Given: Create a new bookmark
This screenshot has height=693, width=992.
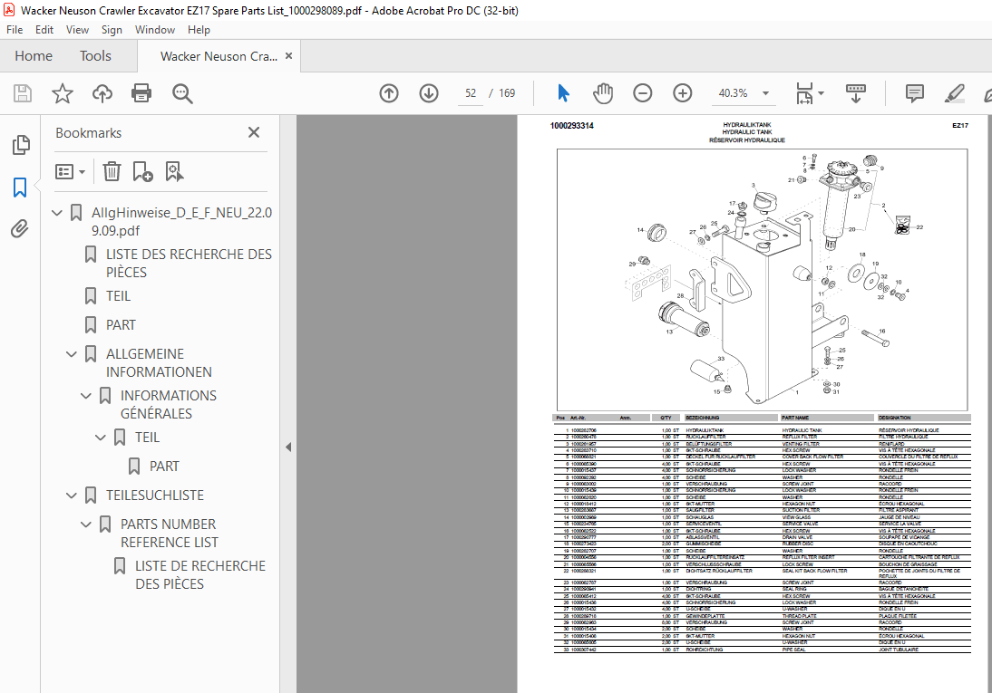Looking at the screenshot, I should point(141,171).
